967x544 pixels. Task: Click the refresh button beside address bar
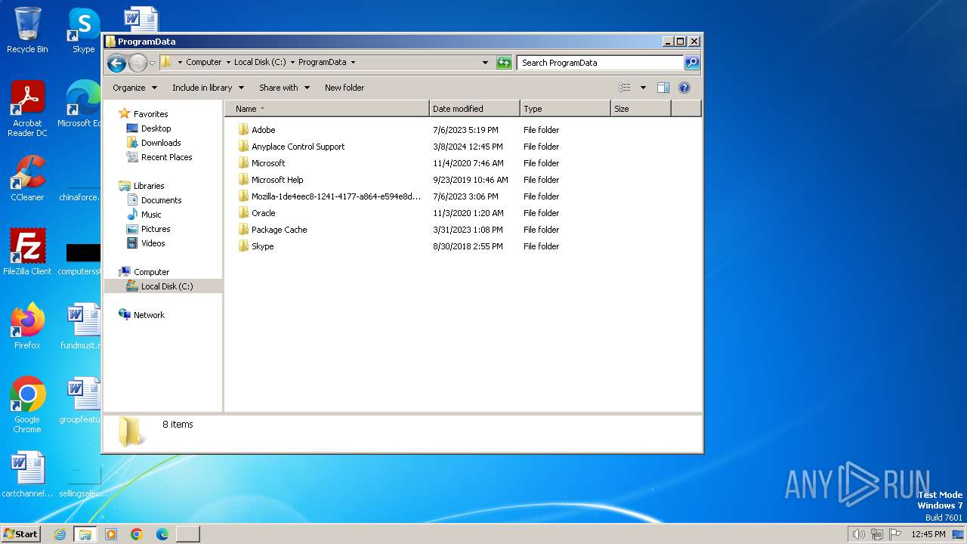click(504, 63)
